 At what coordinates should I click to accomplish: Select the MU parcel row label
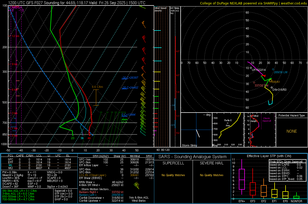[10, 168]
